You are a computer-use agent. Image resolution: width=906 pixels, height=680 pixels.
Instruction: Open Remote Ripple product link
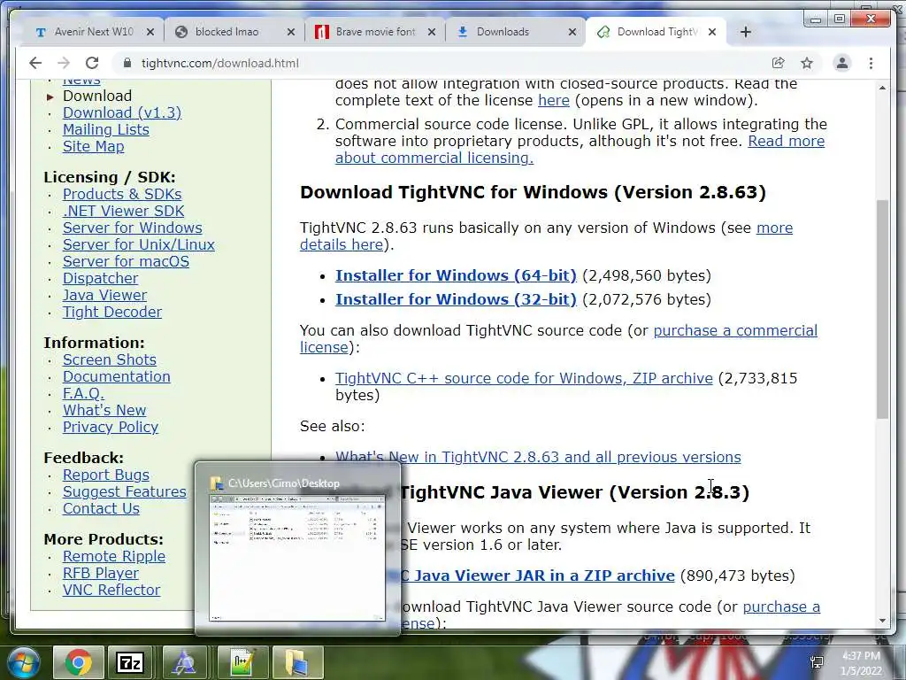tap(114, 556)
